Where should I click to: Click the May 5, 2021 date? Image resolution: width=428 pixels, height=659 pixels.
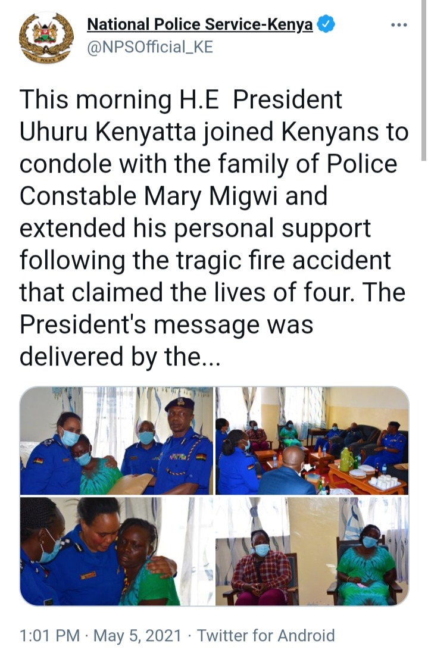click(138, 635)
